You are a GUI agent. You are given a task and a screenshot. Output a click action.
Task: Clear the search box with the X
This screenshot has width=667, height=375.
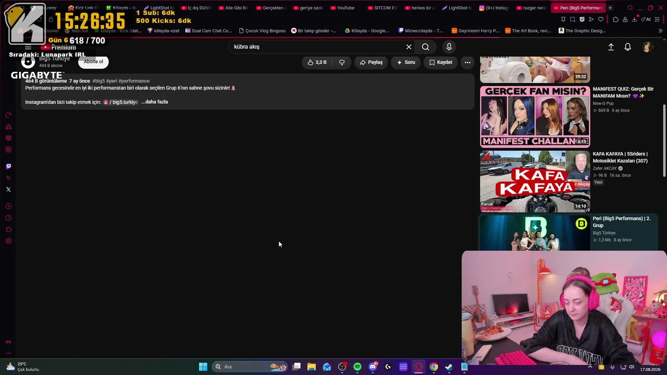coord(409,47)
